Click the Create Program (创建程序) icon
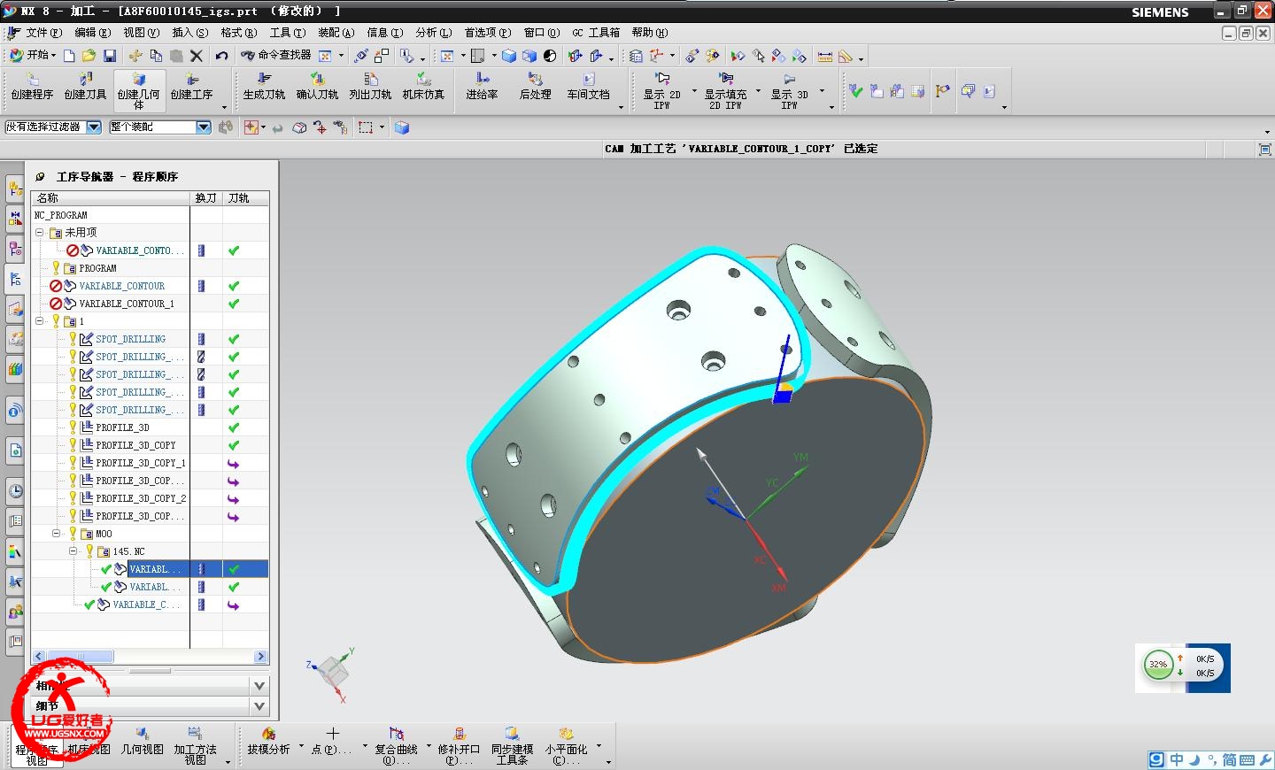1275x770 pixels. coord(32,87)
